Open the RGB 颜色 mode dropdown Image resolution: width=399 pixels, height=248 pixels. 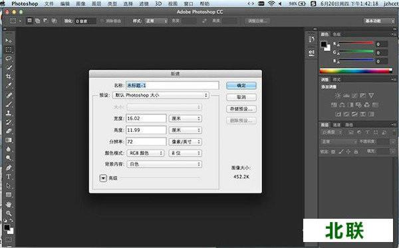click(145, 153)
